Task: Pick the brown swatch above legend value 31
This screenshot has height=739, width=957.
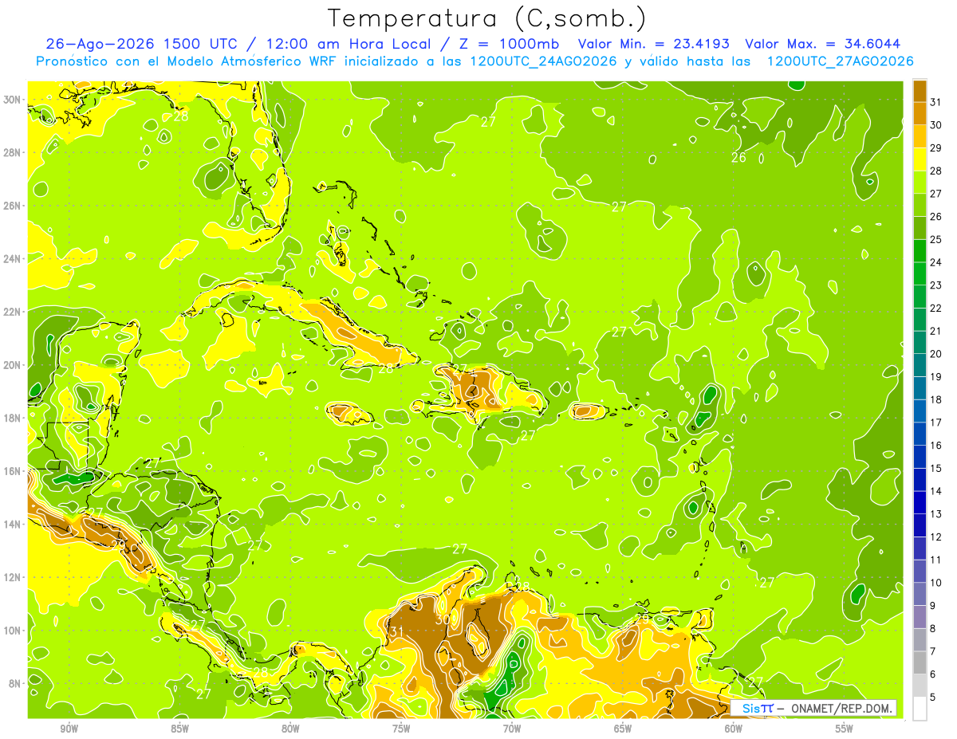Action: (x=920, y=90)
